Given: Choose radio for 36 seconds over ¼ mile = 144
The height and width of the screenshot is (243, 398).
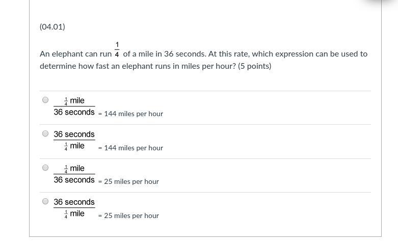Looking at the screenshot, I should pyautogui.click(x=45, y=133).
